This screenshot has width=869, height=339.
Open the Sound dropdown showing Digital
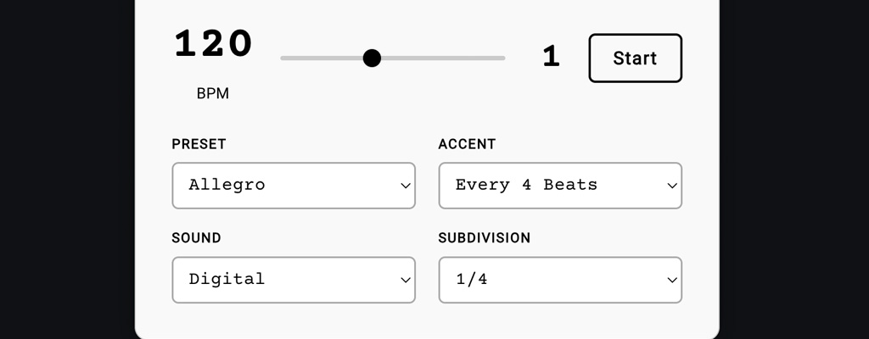(x=293, y=280)
